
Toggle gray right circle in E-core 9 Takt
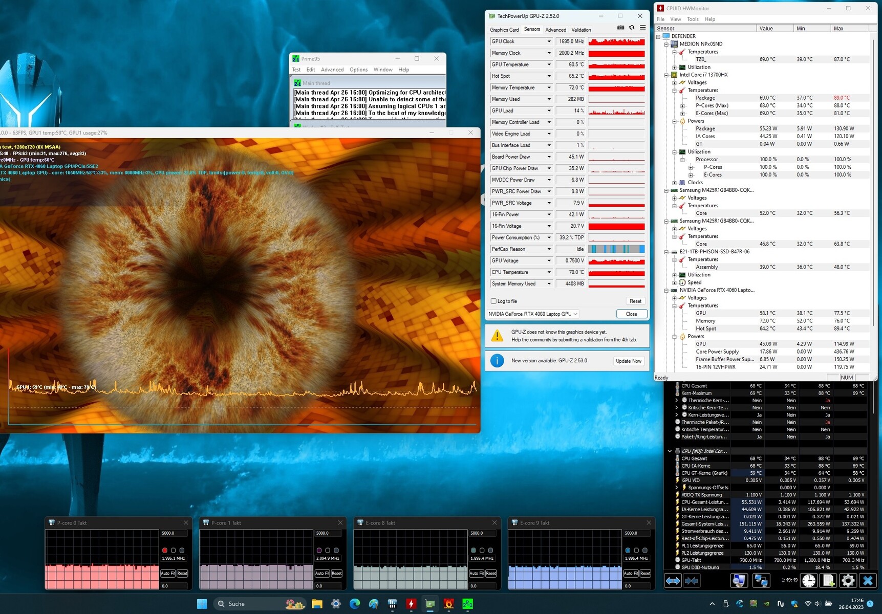[645, 550]
